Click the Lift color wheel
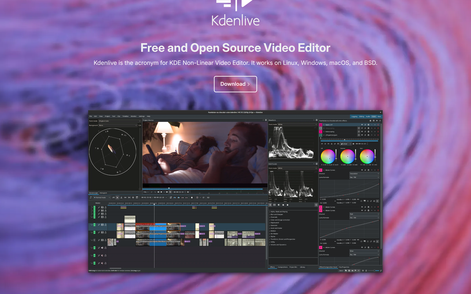Viewport: 471px width, 294px height. (328, 157)
